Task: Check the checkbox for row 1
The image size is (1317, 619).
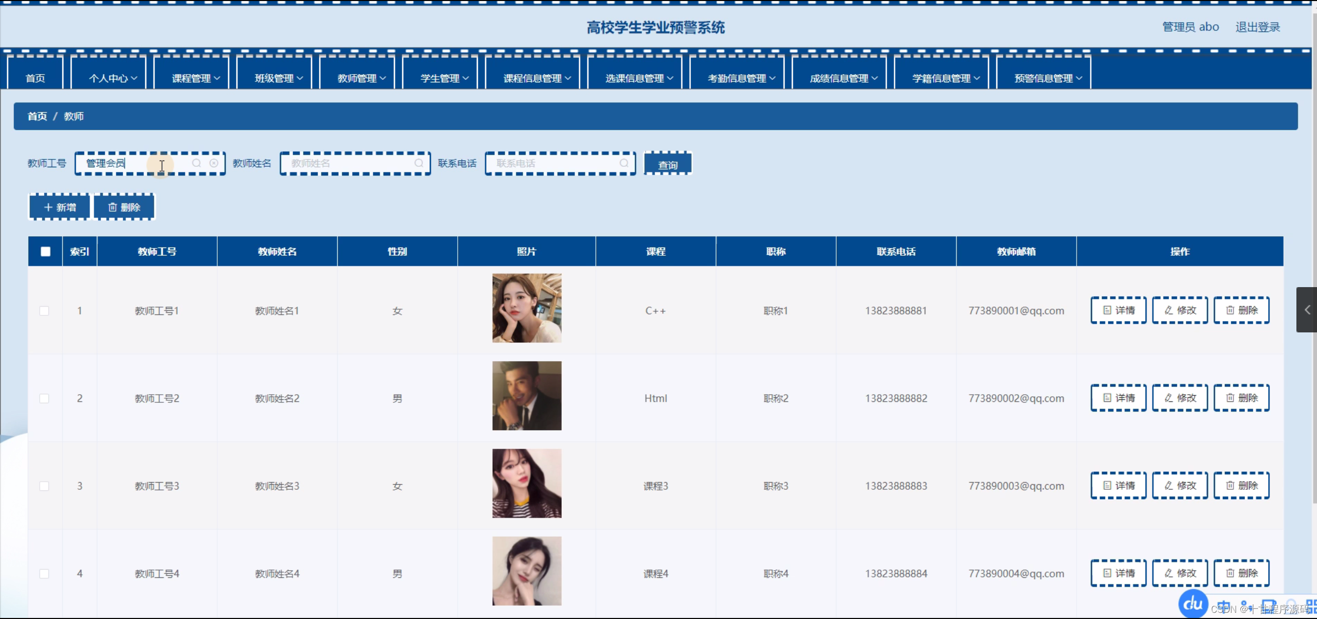Action: 44,311
